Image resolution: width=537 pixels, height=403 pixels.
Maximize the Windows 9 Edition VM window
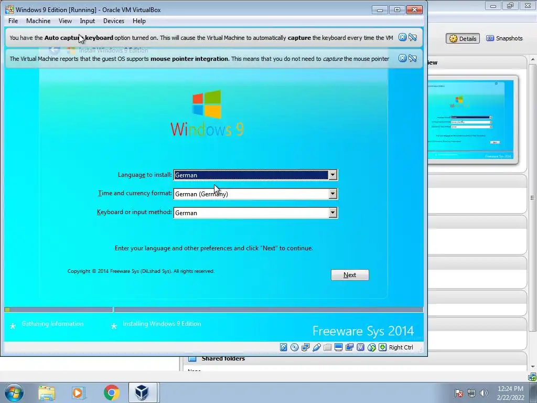coord(397,9)
